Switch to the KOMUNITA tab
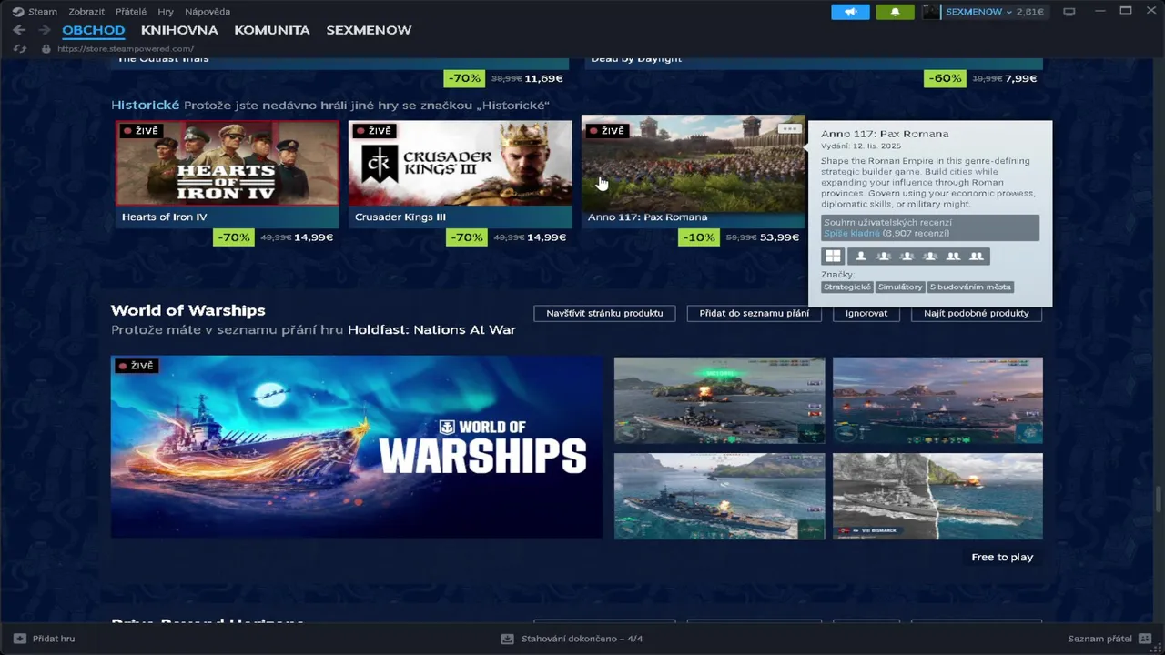Viewport: 1165px width, 655px height. click(x=272, y=30)
